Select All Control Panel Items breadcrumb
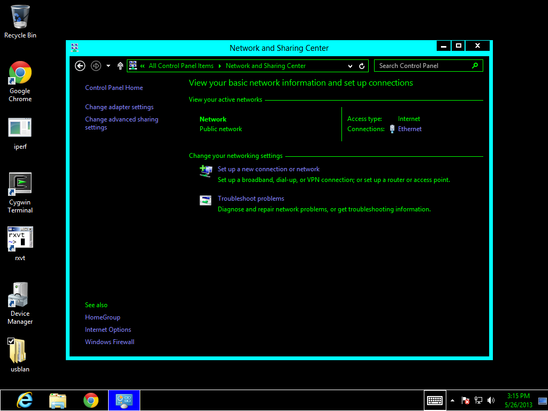The height and width of the screenshot is (411, 548). (181, 66)
